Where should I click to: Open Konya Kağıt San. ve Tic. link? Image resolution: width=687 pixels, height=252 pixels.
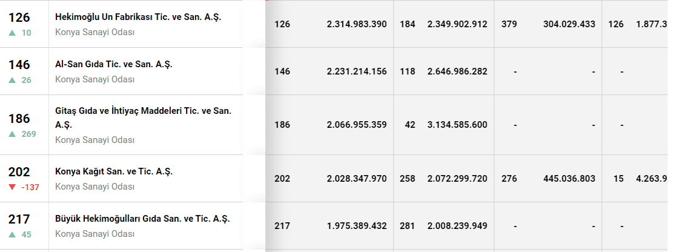[114, 171]
